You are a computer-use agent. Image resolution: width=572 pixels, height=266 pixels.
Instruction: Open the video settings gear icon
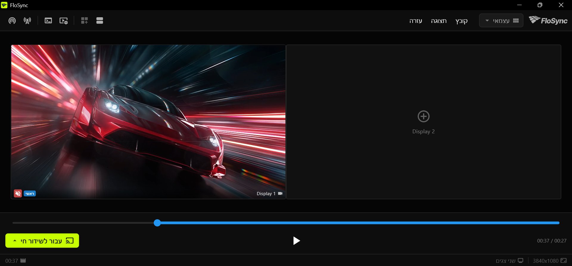[64, 21]
